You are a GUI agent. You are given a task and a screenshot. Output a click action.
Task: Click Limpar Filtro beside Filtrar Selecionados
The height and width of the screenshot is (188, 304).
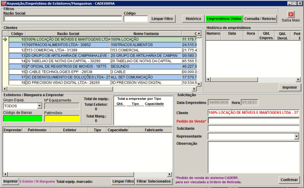point(123,182)
